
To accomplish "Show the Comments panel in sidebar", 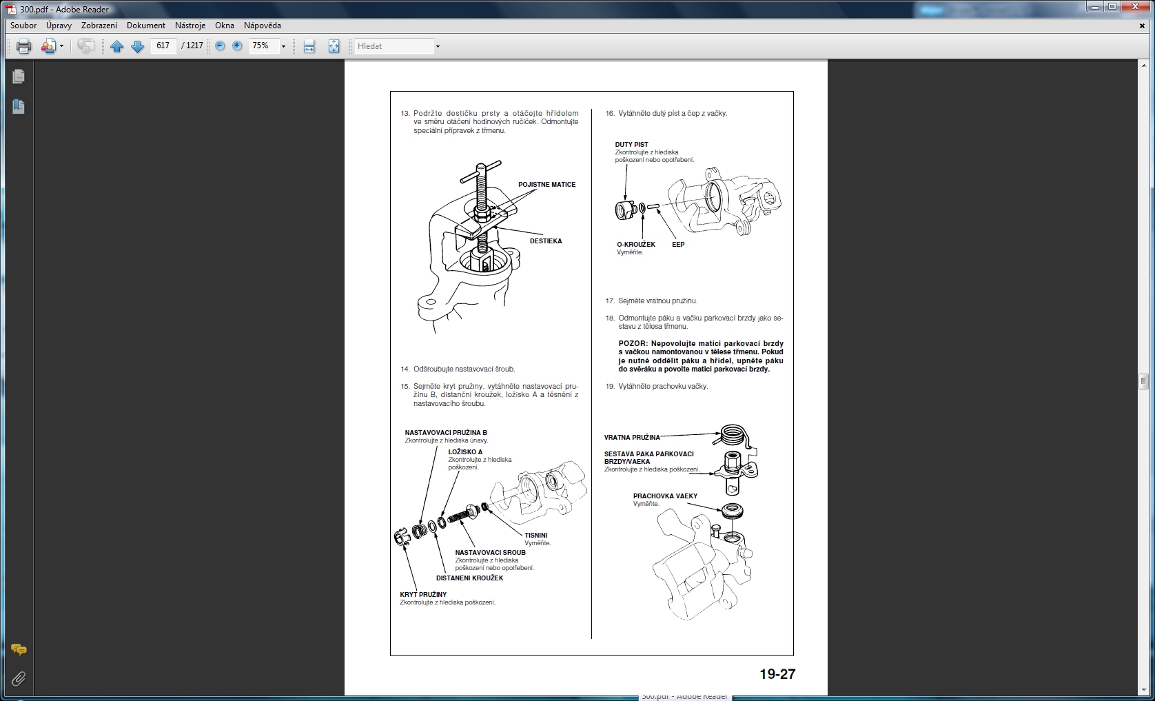I will tap(19, 649).
